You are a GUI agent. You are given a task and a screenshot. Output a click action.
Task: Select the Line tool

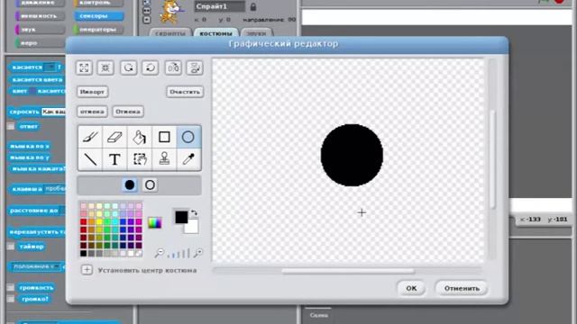(x=90, y=159)
